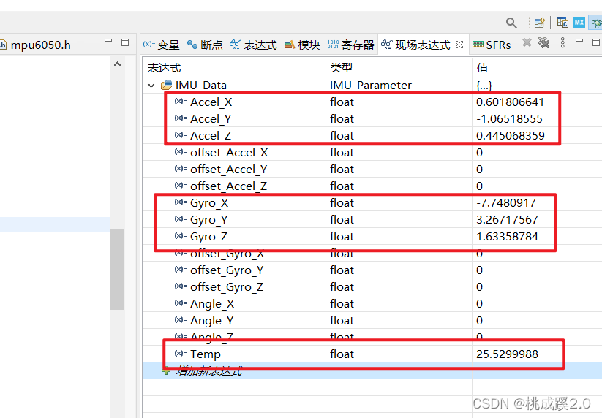
Task: Click the 类型 column header
Action: pyautogui.click(x=342, y=68)
